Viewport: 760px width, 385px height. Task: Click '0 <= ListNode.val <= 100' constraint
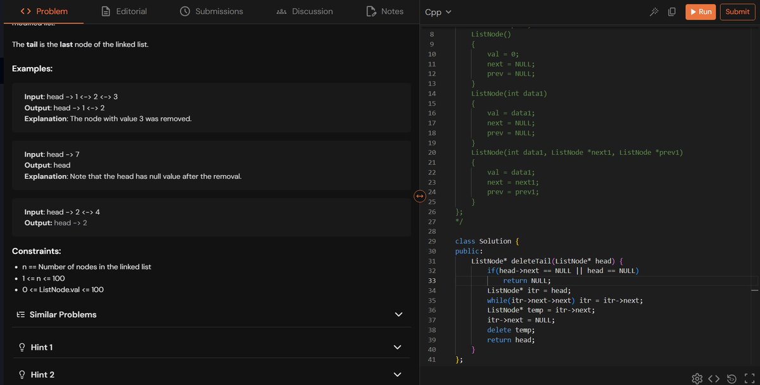tap(63, 290)
